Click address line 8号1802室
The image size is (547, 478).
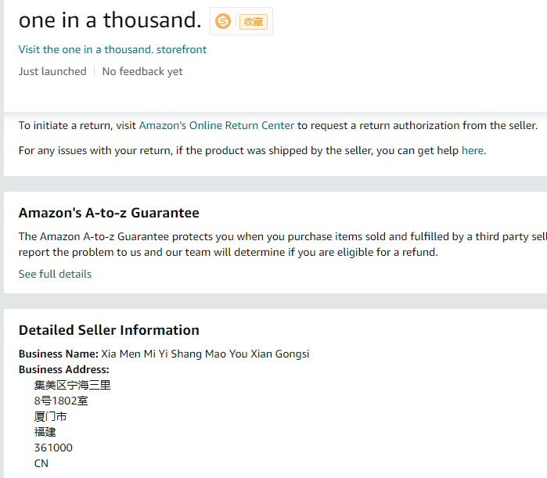(x=61, y=401)
